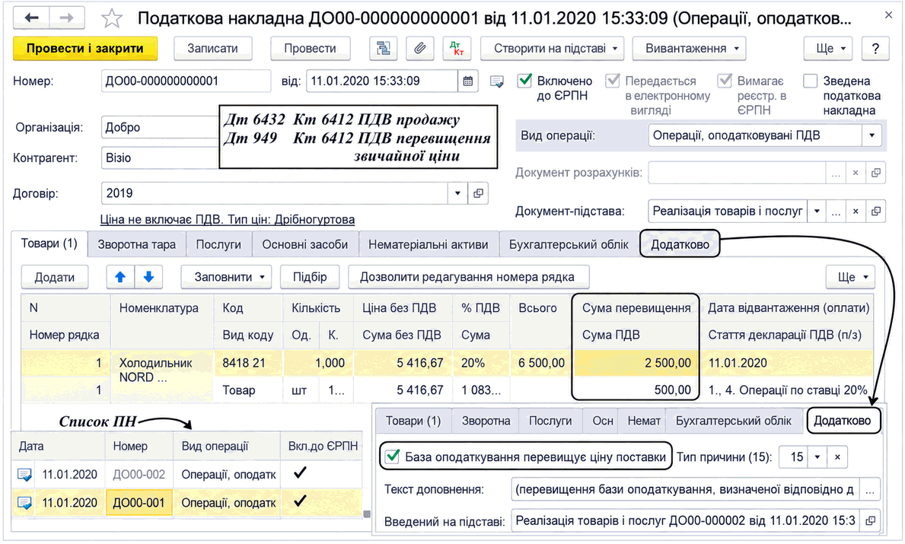This screenshot has width=905, height=544.
Task: Switch to Зворотна тара tab
Action: click(x=137, y=244)
